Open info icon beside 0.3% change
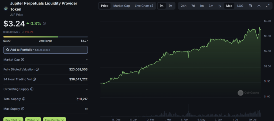Screen dimensions: 274x121 coord(44,23)
